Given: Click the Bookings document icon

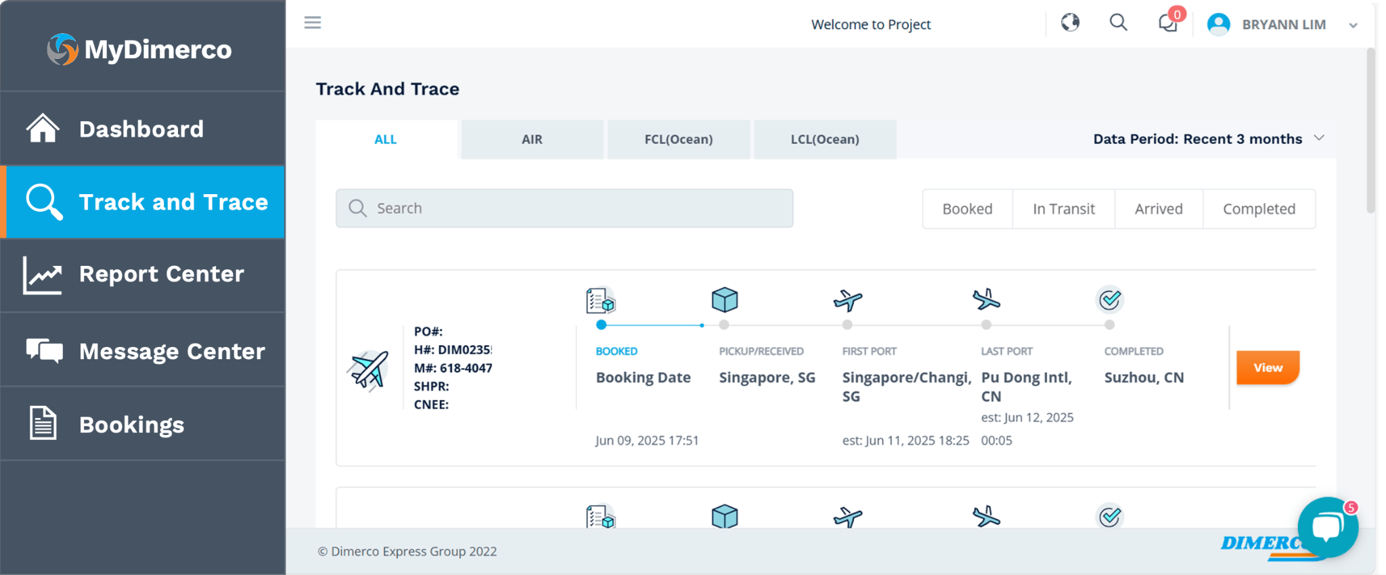Looking at the screenshot, I should click(x=43, y=423).
